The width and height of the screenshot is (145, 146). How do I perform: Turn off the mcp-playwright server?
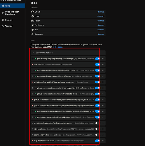pyautogui.click(x=98, y=88)
